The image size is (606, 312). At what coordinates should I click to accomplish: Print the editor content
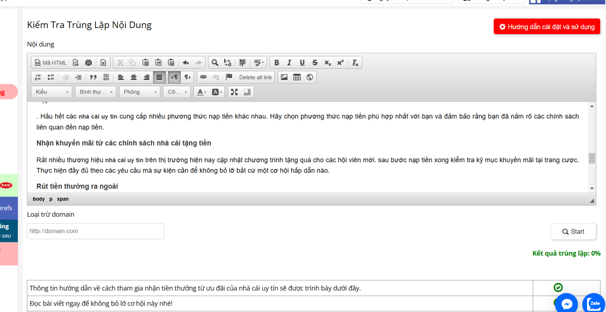(89, 63)
